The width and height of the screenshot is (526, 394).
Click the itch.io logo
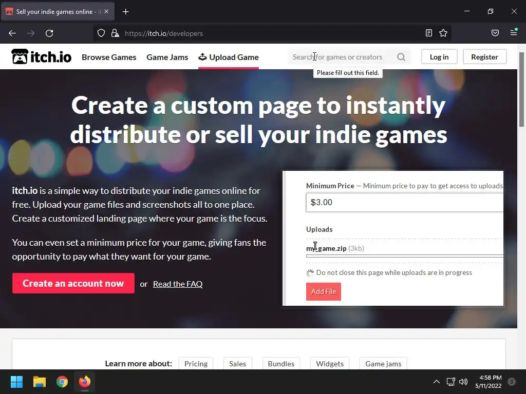point(41,56)
